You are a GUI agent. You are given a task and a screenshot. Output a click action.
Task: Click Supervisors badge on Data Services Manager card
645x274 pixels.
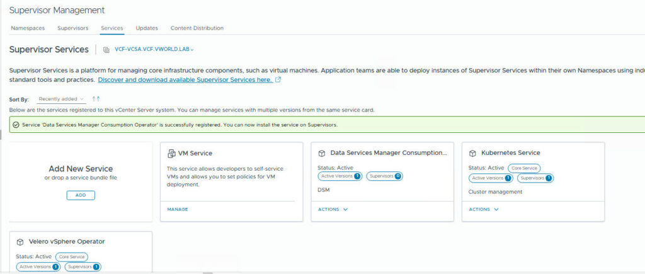click(x=384, y=176)
